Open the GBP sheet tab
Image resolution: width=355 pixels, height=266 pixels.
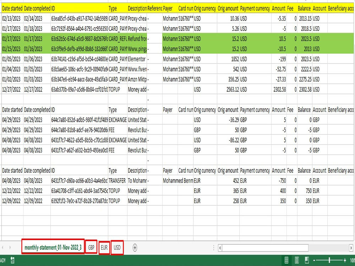(x=91, y=248)
